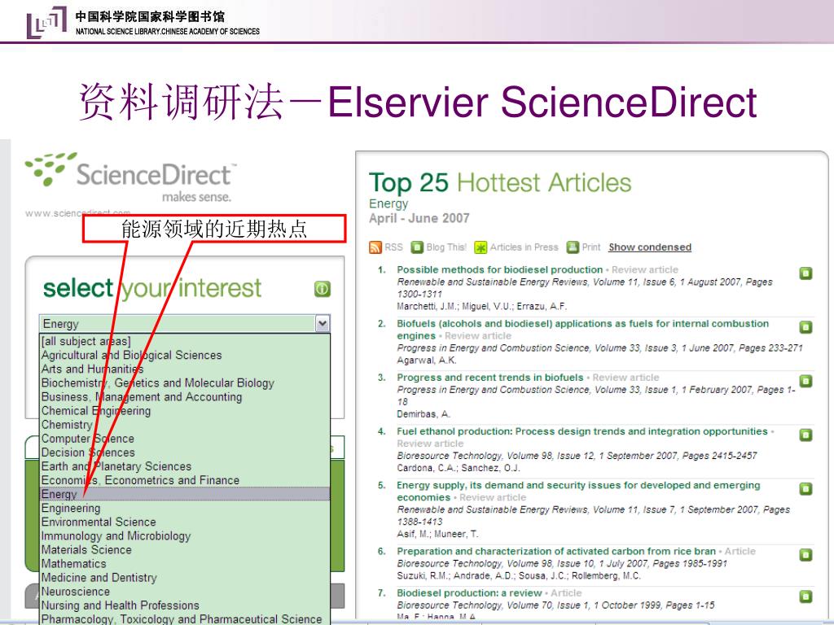This screenshot has height=625, width=834.
Task: Click green icon for article 5 Energy supply
Action: pyautogui.click(x=805, y=488)
